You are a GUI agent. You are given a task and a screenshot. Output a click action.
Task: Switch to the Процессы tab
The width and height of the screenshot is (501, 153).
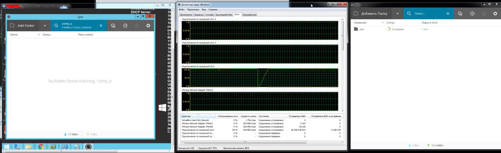199,14
